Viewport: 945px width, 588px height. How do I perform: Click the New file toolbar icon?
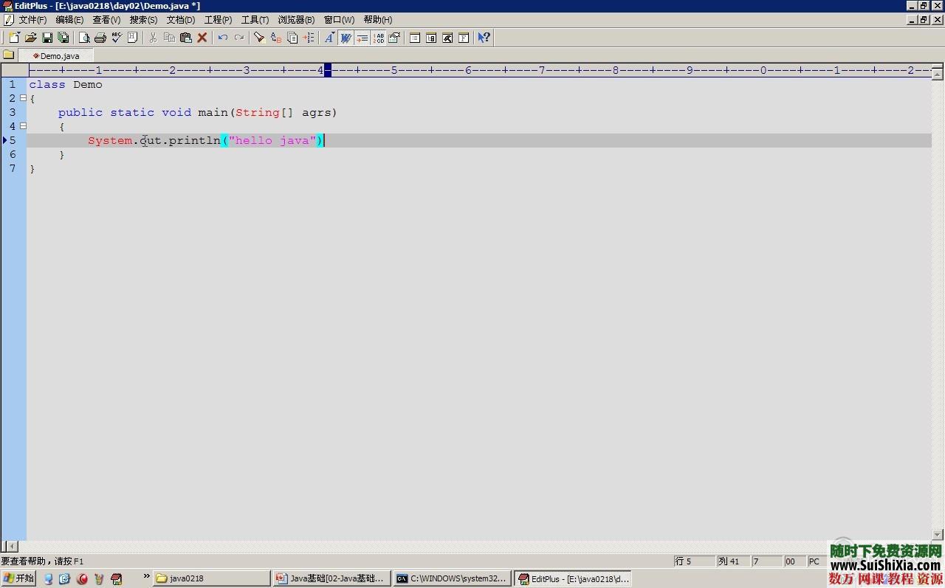coord(14,38)
